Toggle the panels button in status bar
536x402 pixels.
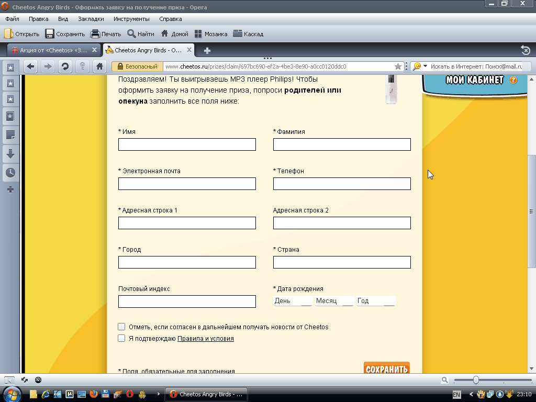[x=9, y=380]
